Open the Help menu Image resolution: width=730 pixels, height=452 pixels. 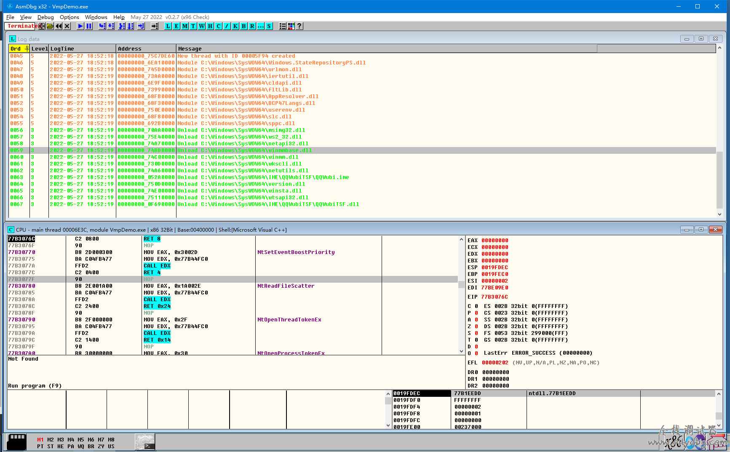pyautogui.click(x=119, y=17)
